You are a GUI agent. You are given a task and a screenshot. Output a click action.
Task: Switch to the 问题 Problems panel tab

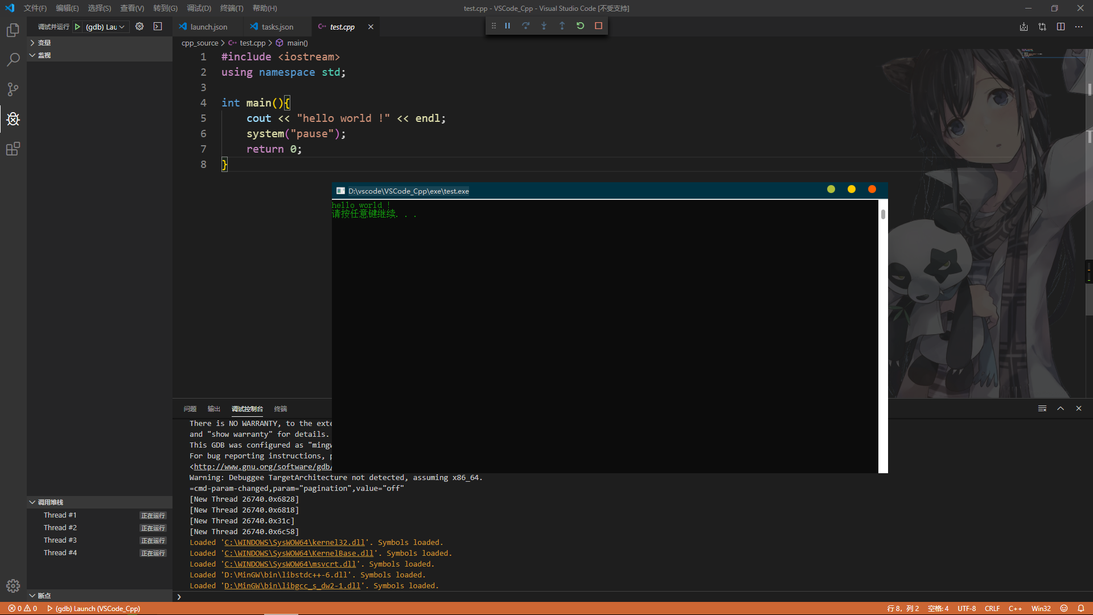pyautogui.click(x=190, y=409)
